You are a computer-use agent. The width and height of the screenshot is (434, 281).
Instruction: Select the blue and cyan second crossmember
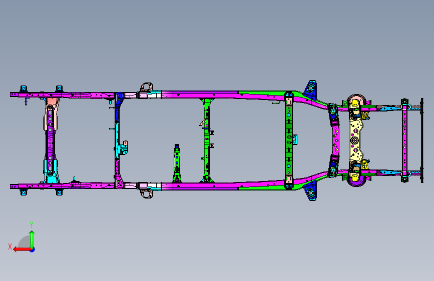[119, 140]
